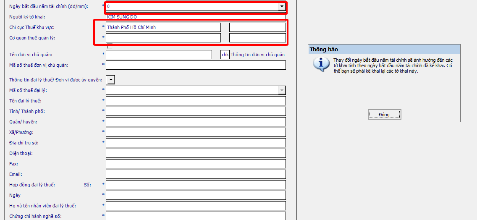Click the Hợp đồng đại lý thuế Số field

click(x=196, y=185)
